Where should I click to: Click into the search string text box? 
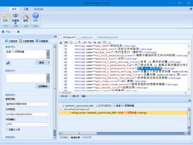[x=26, y=54]
